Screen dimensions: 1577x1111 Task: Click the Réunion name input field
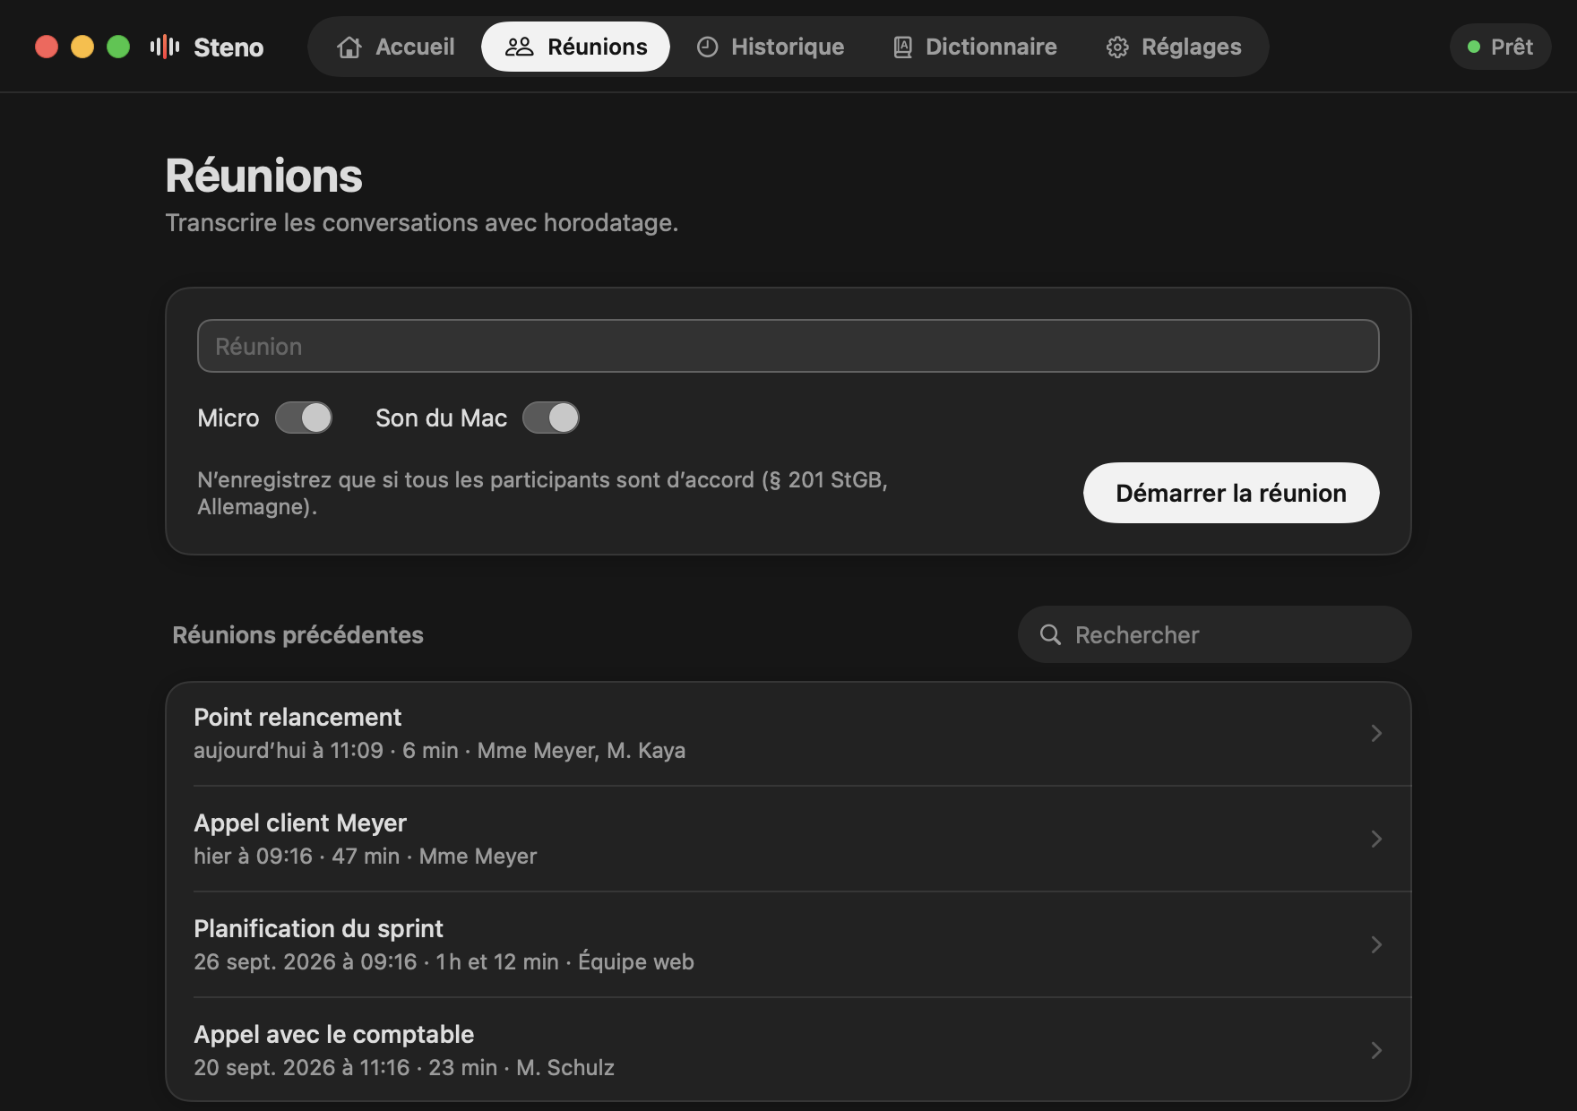[788, 346]
